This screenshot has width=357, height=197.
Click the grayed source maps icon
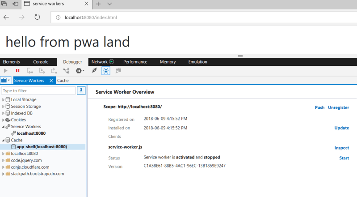coord(118,71)
